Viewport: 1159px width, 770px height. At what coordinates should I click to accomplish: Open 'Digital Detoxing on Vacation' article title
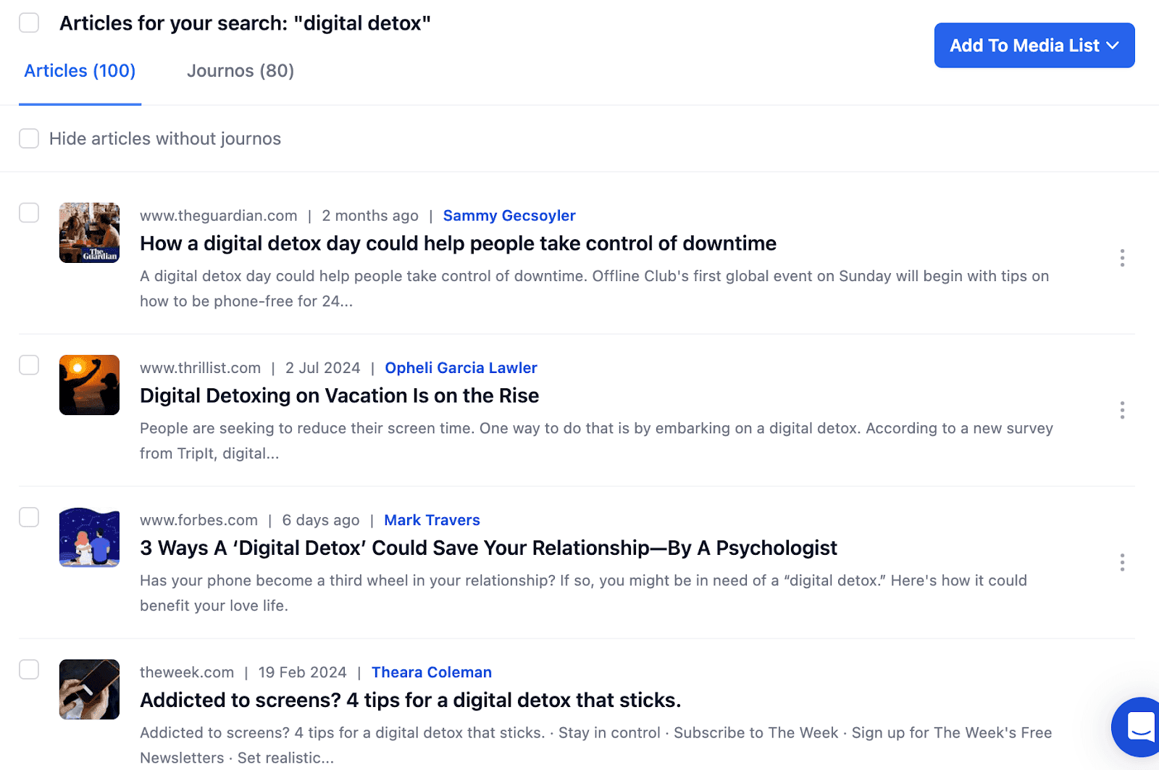[339, 396]
